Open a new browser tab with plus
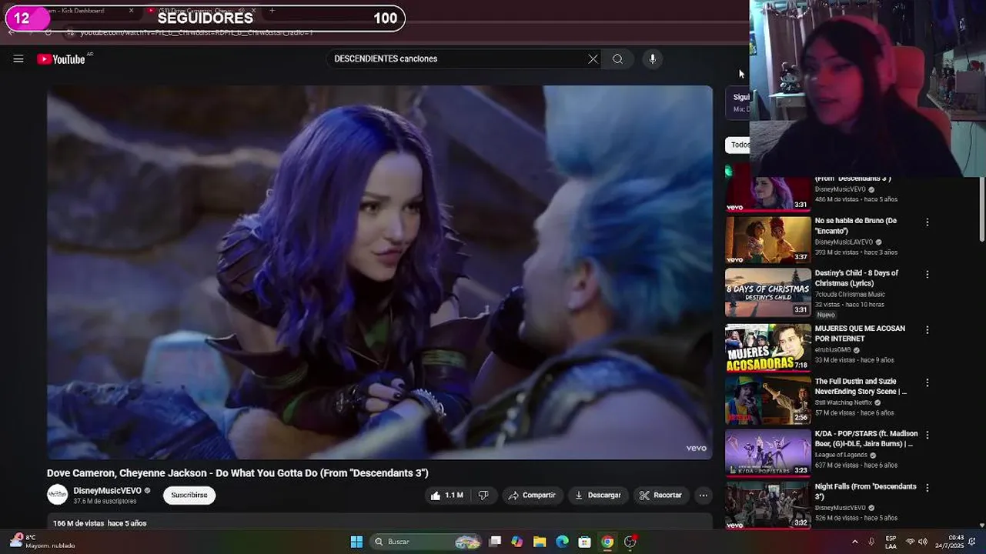Screen dimensions: 986x554 point(272,11)
